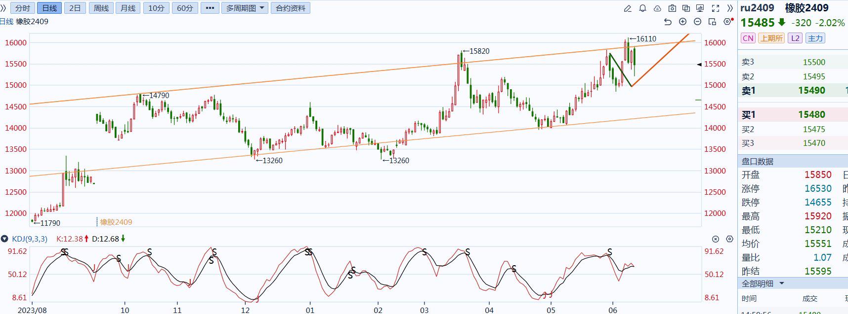Zoom out chart with minus icon
Image resolution: width=848 pixels, height=314 pixels.
coord(697,22)
